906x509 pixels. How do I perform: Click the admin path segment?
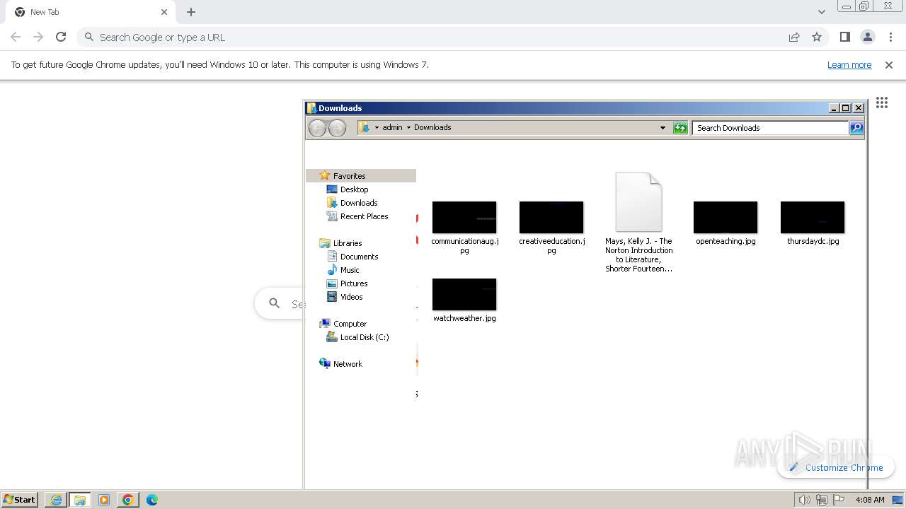click(x=392, y=128)
